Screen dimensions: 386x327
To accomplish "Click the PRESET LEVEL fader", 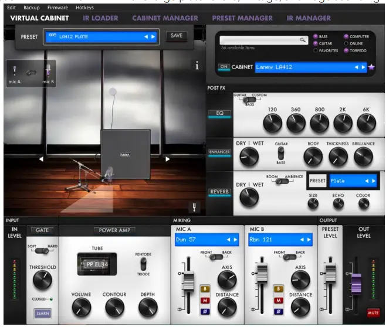I will tap(330, 272).
